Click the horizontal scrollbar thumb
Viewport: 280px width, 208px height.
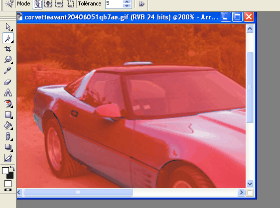(78, 193)
